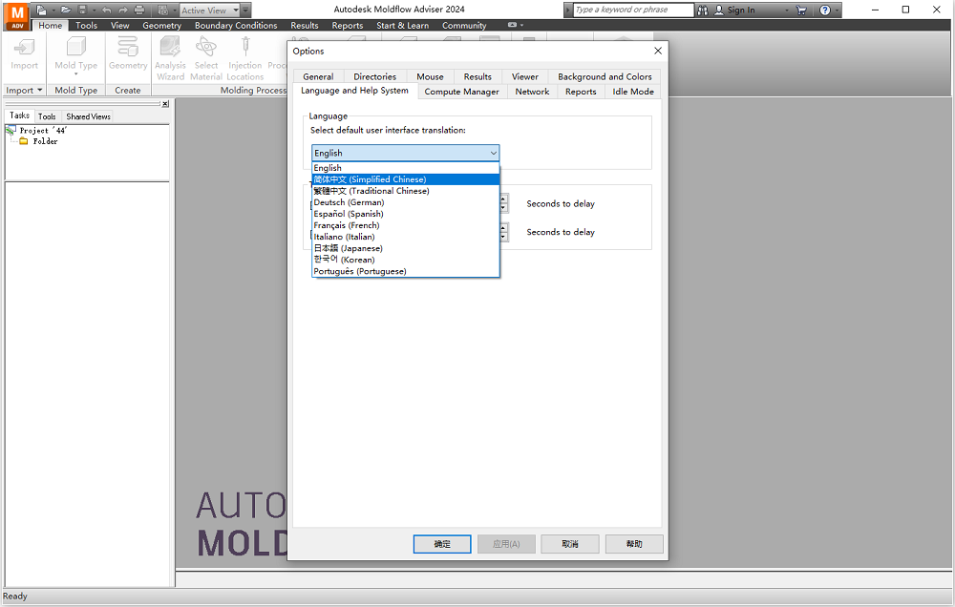Click the Geometry ribbon icon
This screenshot has width=955, height=607.
(x=128, y=47)
